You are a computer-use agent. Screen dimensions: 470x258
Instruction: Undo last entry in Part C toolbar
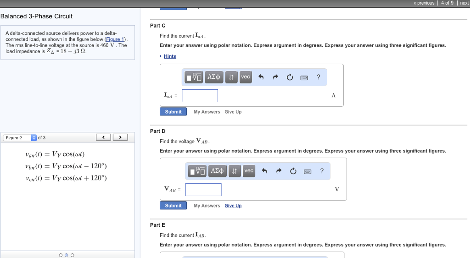261,77
